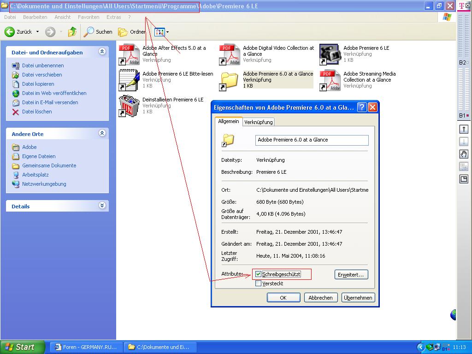Go up one folder level icon
The width and height of the screenshot is (472, 354).
click(72, 32)
